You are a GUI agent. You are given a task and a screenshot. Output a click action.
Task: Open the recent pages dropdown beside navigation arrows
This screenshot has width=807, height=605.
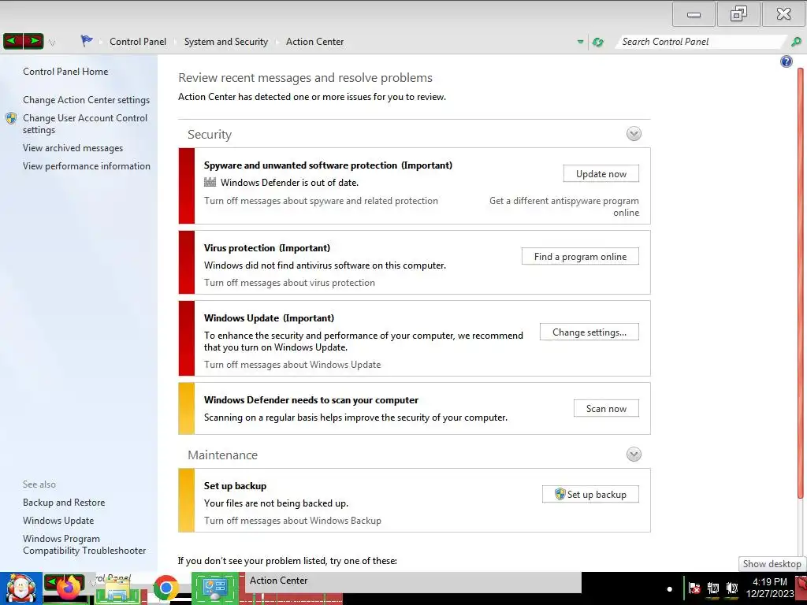point(52,43)
